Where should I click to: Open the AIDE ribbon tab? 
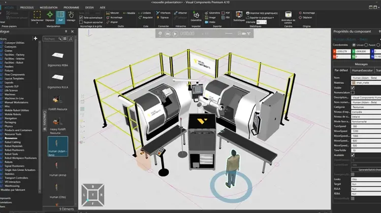click(103, 8)
